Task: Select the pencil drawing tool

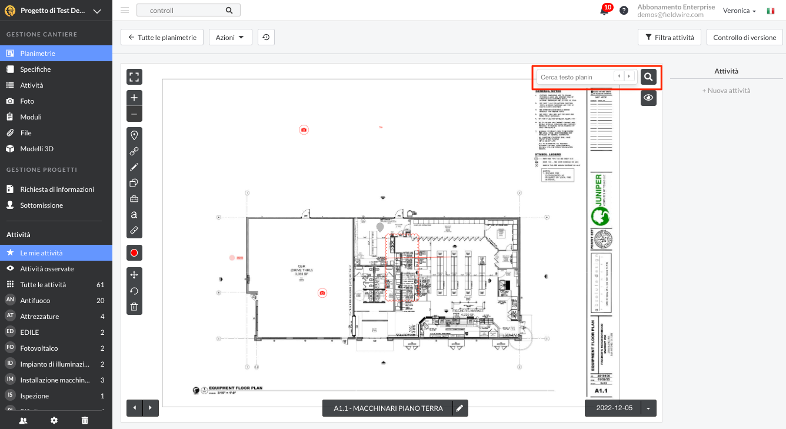Action: pyautogui.click(x=134, y=167)
